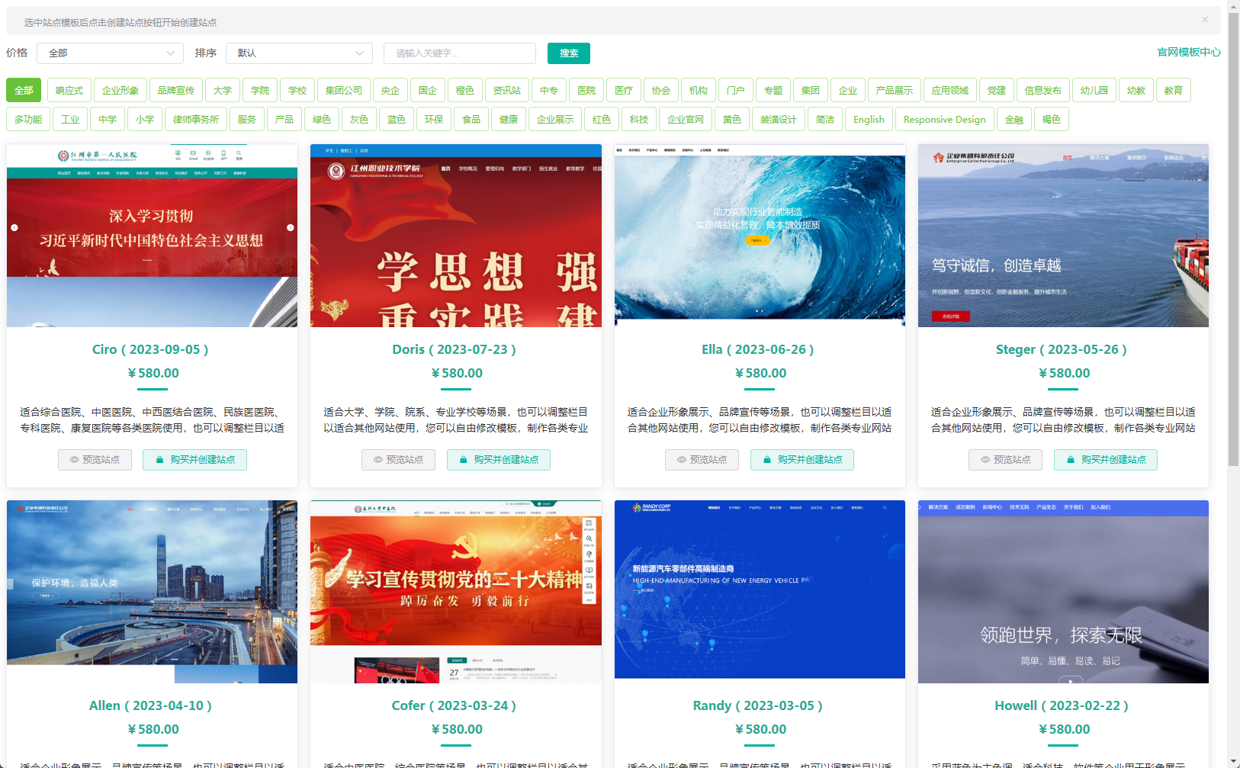Filter by the 医院 tag
Viewport: 1240px width, 768px height.
pyautogui.click(x=586, y=90)
